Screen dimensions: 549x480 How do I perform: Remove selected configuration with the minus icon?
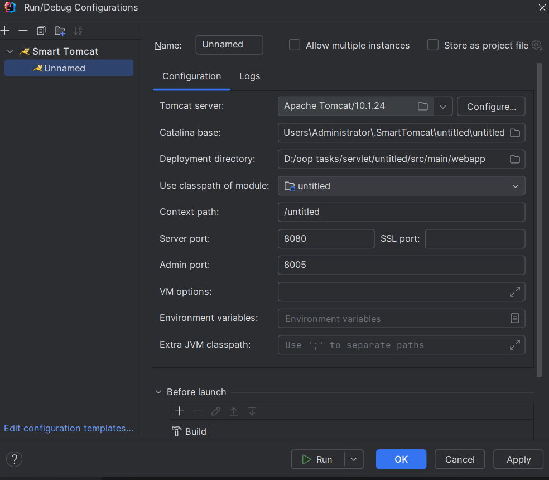click(x=23, y=31)
